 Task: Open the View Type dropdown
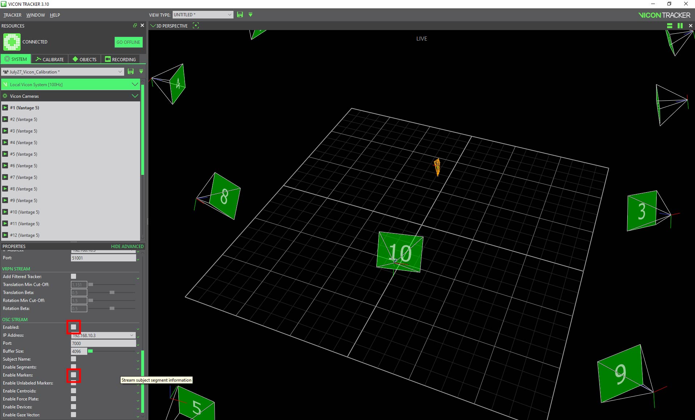(203, 14)
